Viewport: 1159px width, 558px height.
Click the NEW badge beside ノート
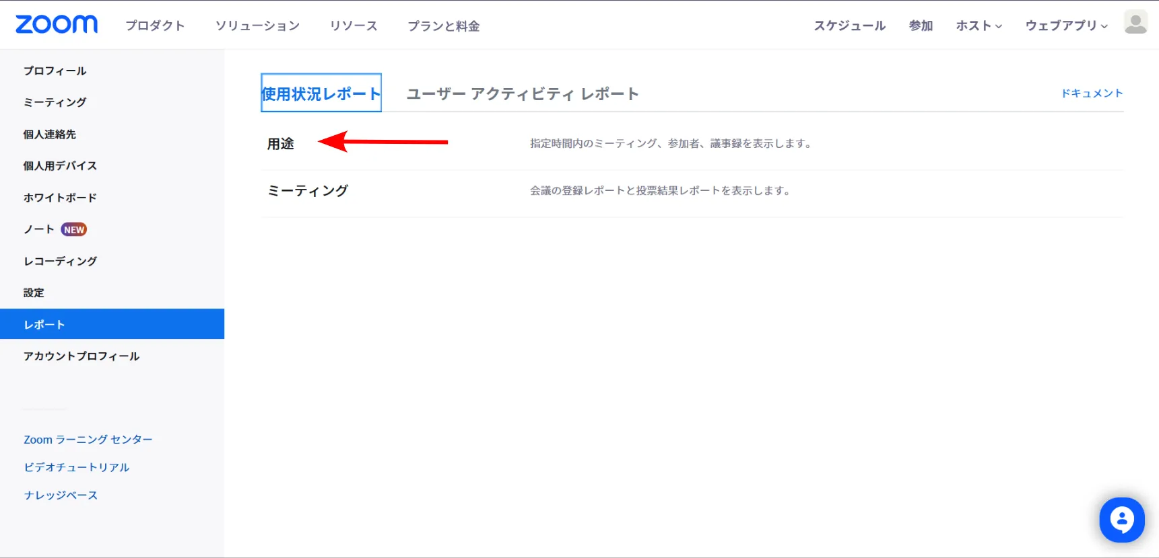click(74, 230)
